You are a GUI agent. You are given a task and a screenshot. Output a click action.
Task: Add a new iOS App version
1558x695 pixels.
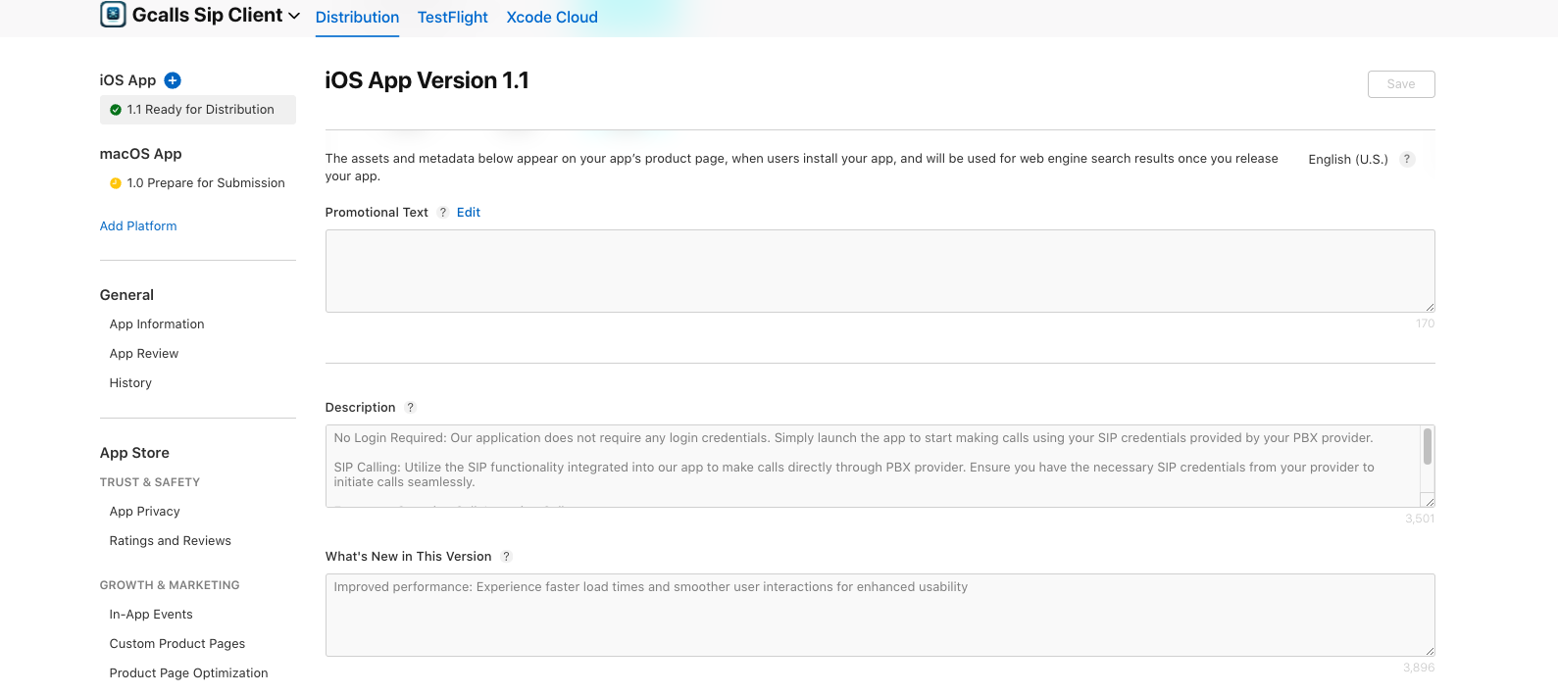click(173, 80)
